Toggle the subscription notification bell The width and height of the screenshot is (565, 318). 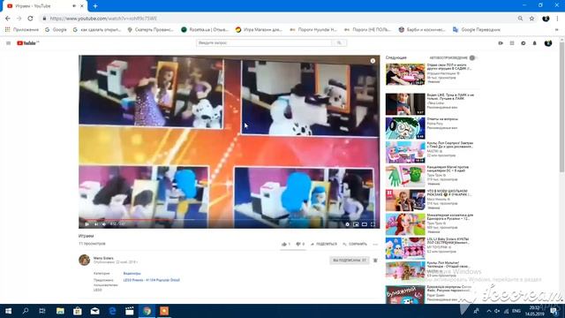[x=375, y=261]
